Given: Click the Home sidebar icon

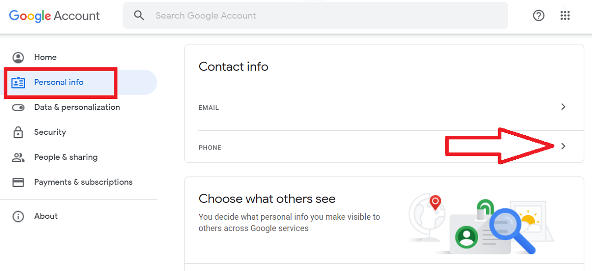Looking at the screenshot, I should pos(18,57).
